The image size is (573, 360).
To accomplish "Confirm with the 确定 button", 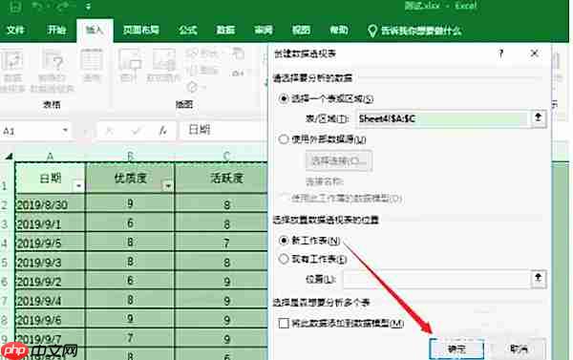I will [x=456, y=349].
